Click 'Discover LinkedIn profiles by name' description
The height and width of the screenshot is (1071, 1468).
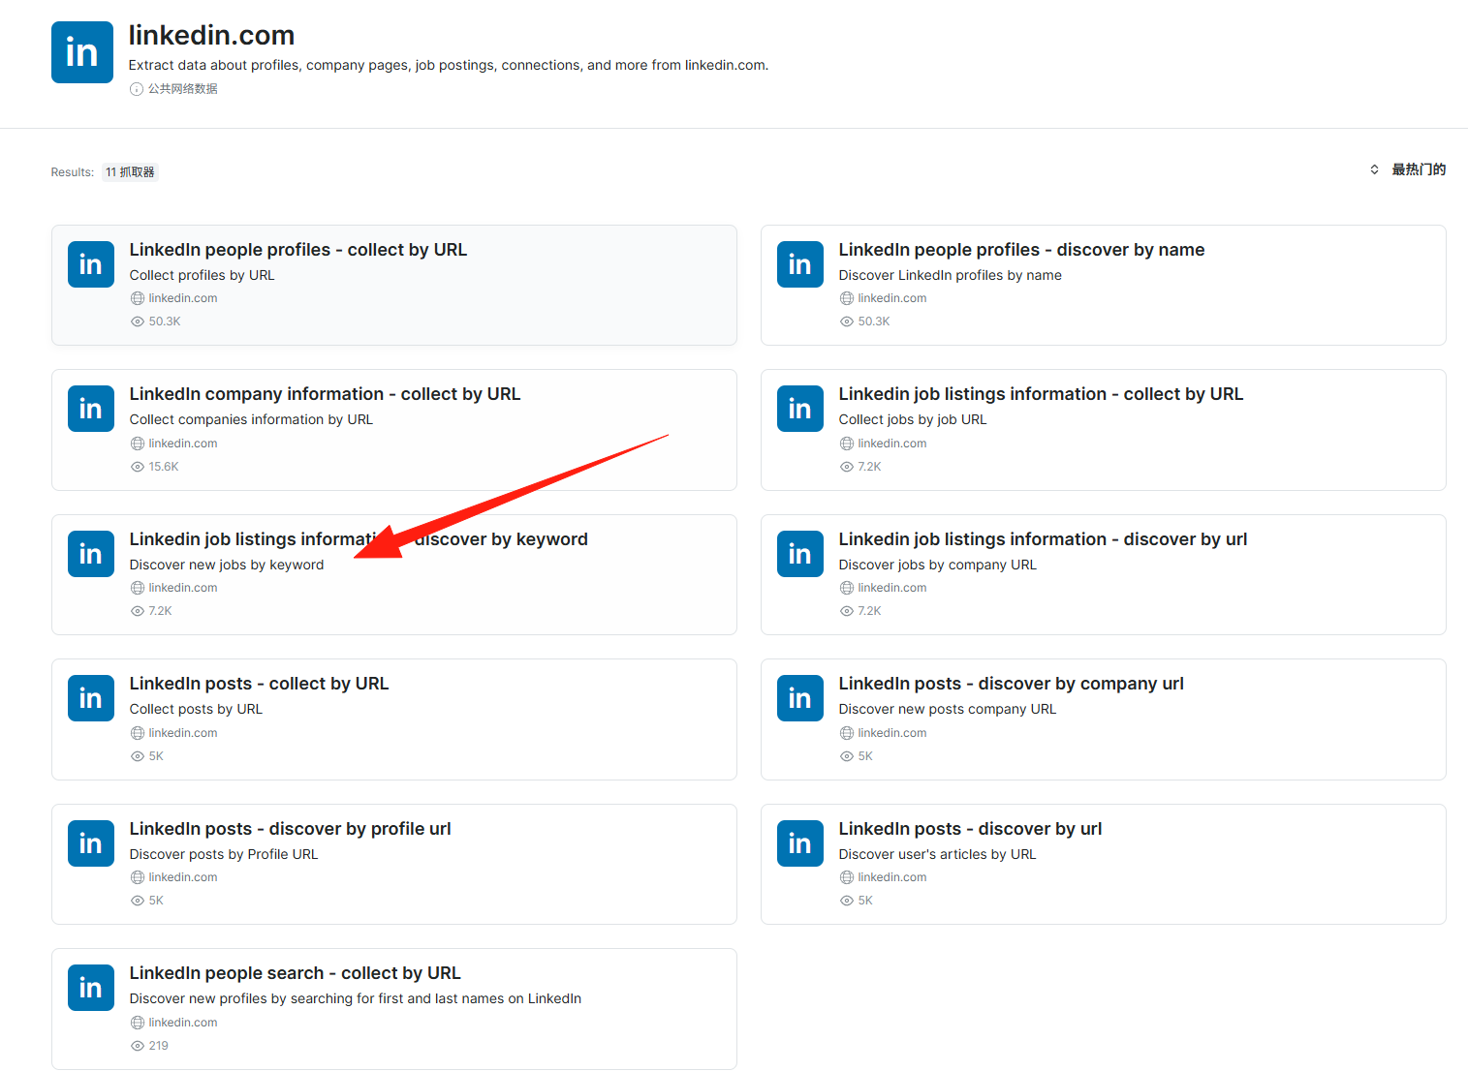[x=950, y=275]
